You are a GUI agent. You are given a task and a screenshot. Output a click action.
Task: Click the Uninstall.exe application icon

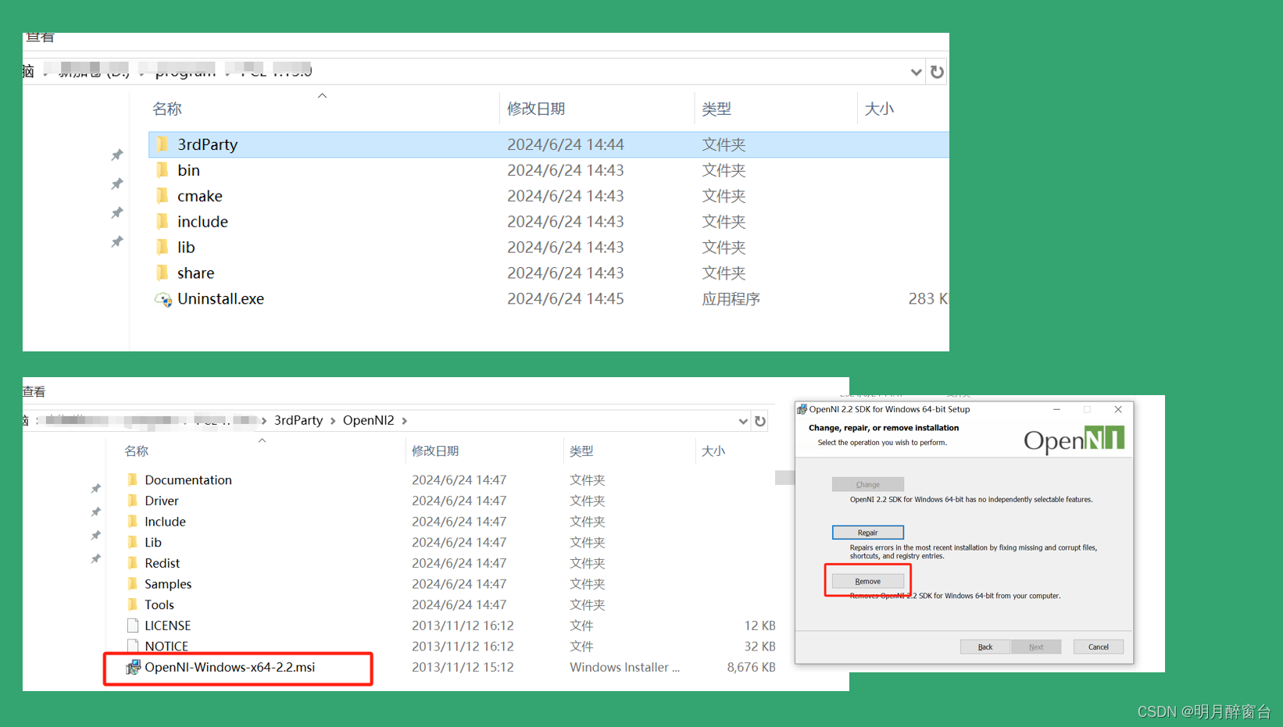[x=163, y=299]
